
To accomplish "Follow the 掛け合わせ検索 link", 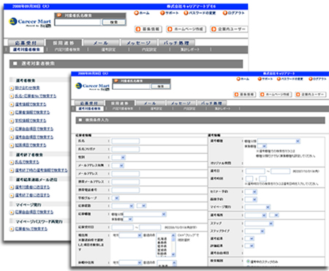I will [x=27, y=88].
